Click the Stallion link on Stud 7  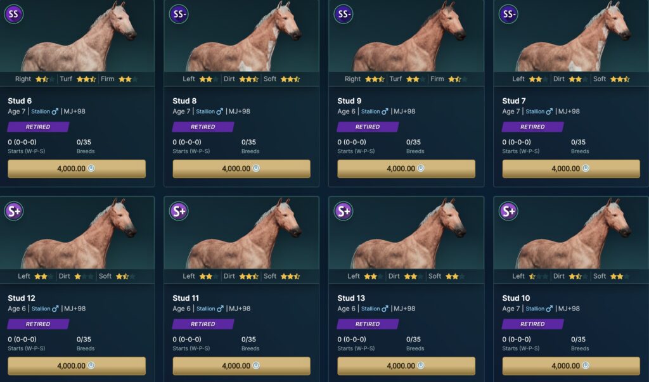(535, 111)
